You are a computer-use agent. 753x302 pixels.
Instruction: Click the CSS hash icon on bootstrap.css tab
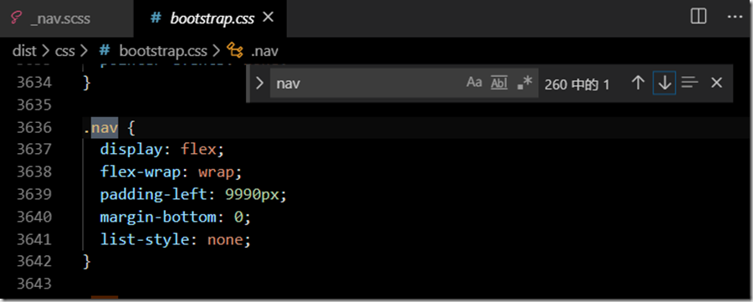pos(155,18)
